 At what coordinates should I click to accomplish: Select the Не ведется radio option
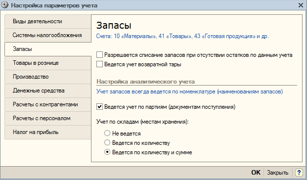pos(107,133)
